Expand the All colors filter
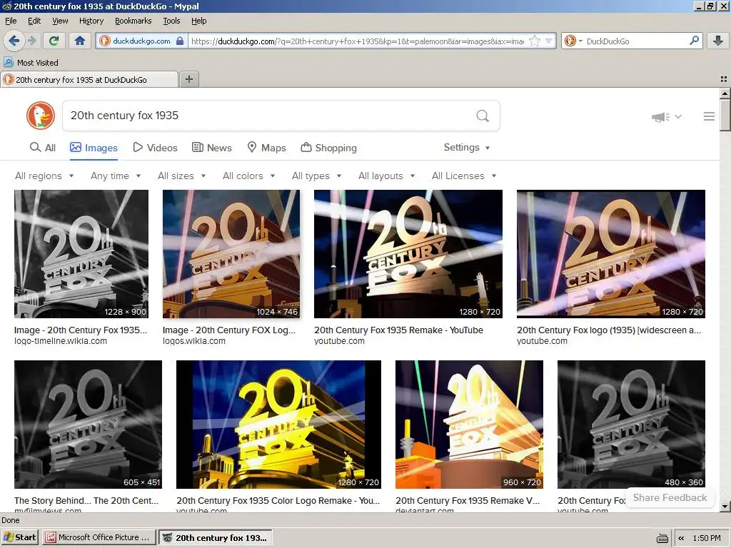 point(249,176)
